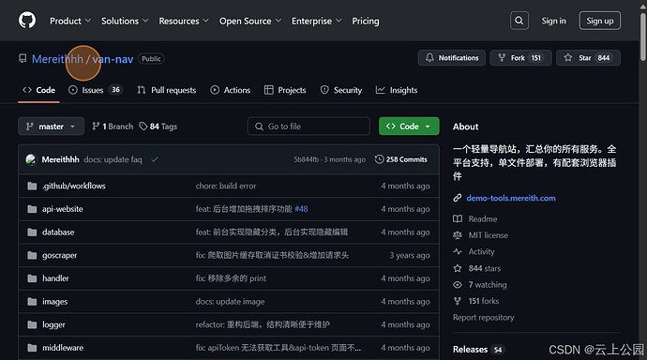The image size is (647, 360).
Task: Open the 'docs: update image' commit message
Action: [231, 302]
